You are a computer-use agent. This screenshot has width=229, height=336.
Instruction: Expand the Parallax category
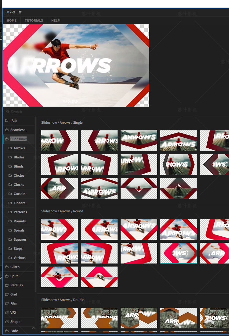(19, 285)
